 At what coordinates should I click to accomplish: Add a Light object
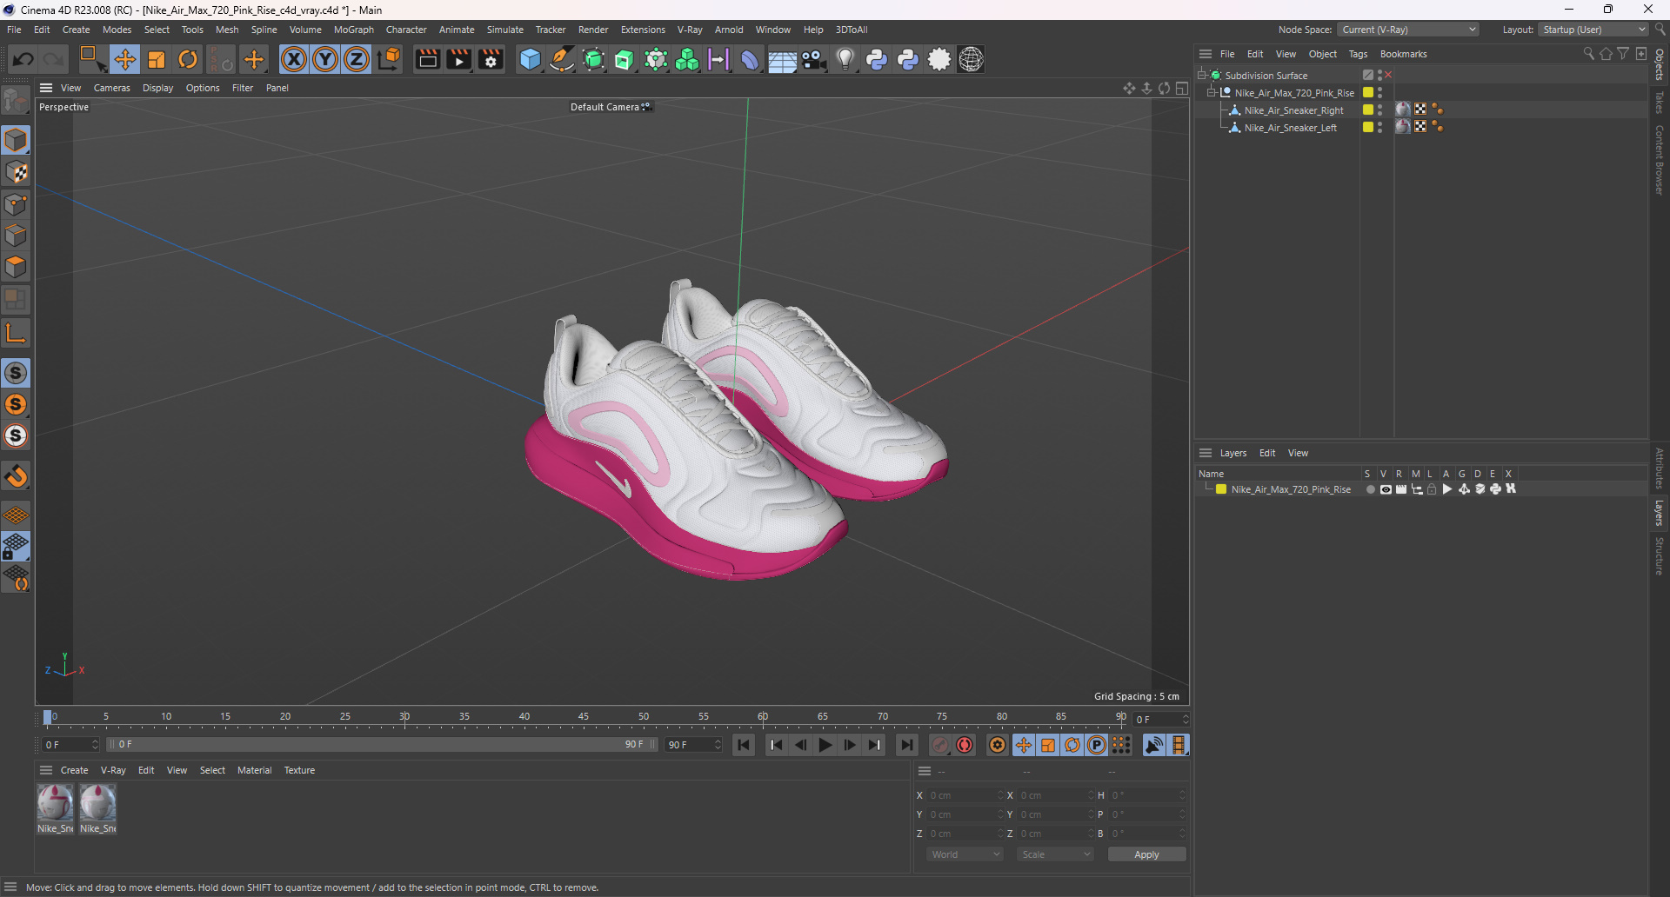pyautogui.click(x=845, y=59)
